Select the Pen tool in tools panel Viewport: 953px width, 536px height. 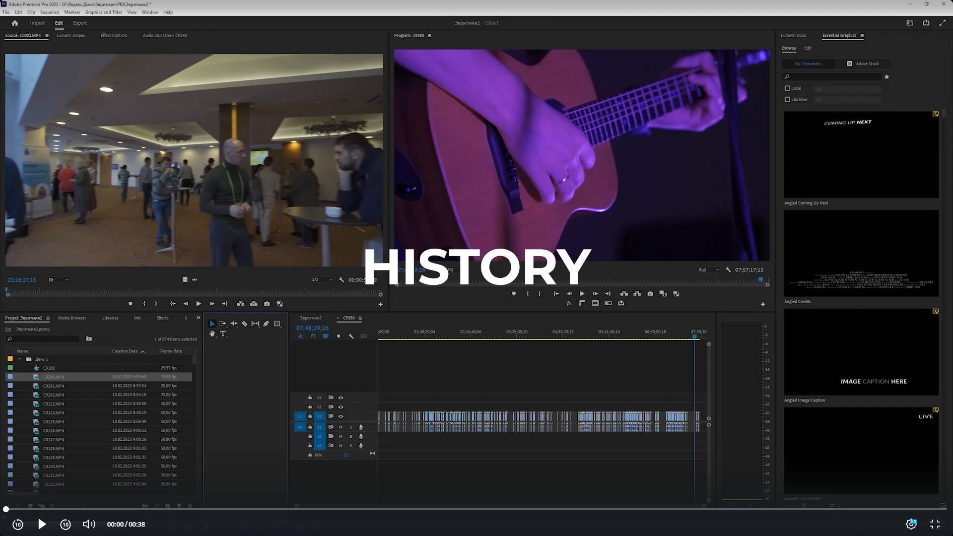pyautogui.click(x=266, y=324)
